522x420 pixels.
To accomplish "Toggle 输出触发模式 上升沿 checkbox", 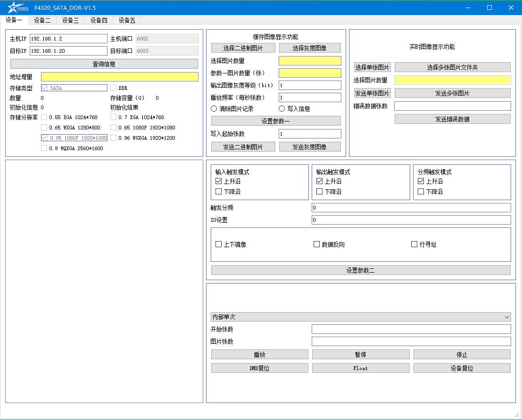I will 319,181.
